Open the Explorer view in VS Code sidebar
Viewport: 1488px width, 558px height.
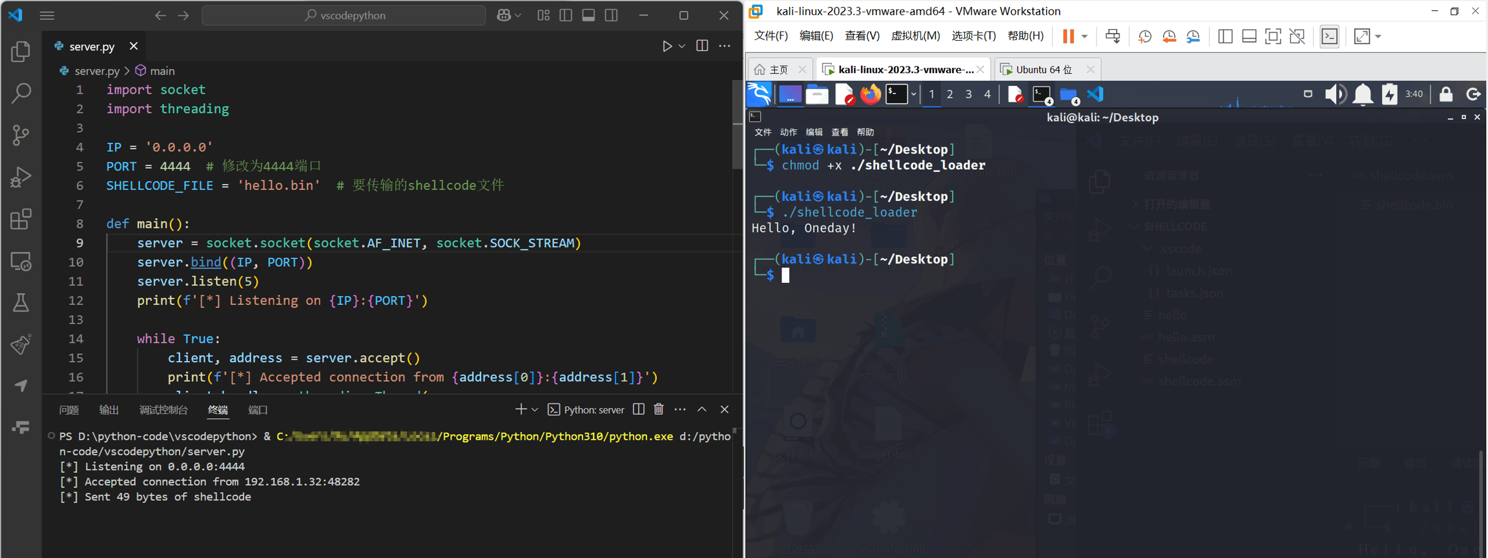(x=21, y=52)
